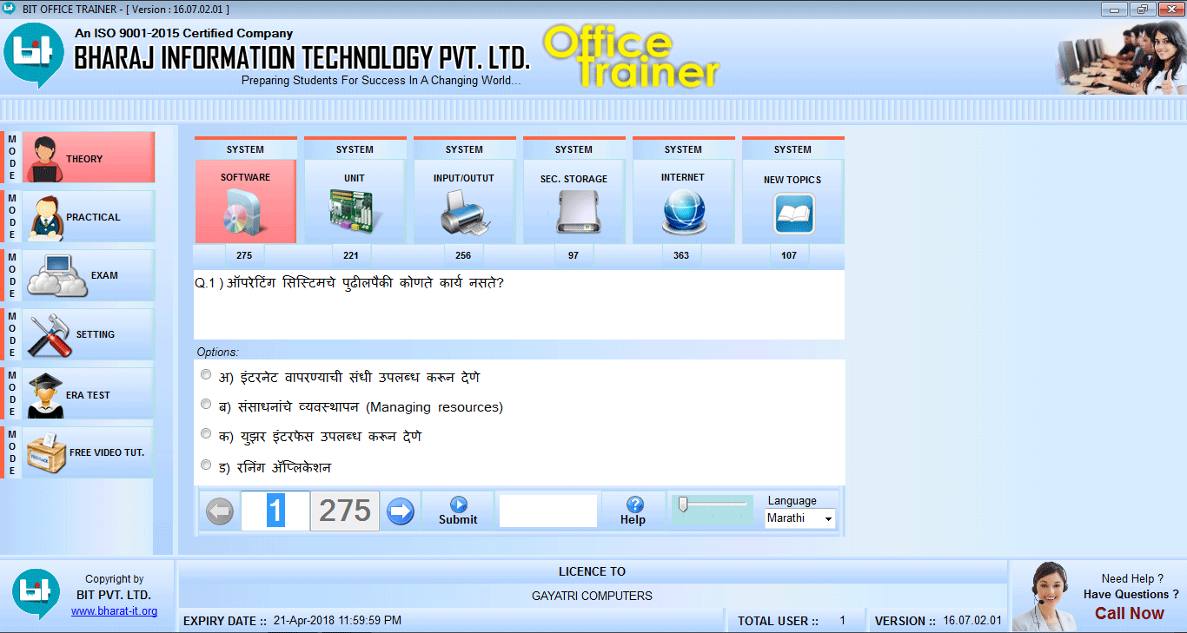Viewport: 1187px width, 633px height.
Task: Select option अ) इंटरनेट वापरण्याची संधी
Action: [206, 375]
